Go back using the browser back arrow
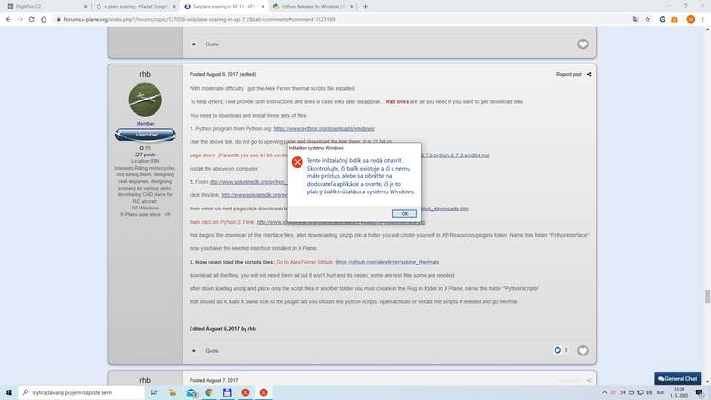This screenshot has width=711, height=400. (x=8, y=20)
